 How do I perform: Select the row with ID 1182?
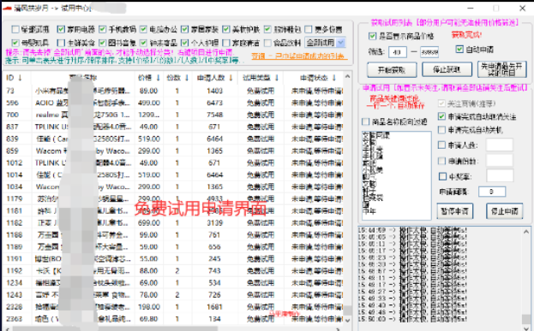click(x=172, y=223)
